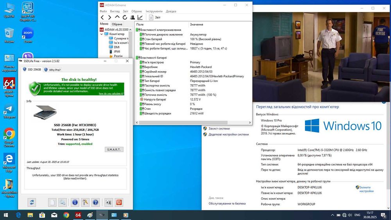Open Файл menu in AIDA64

[x=103, y=11]
